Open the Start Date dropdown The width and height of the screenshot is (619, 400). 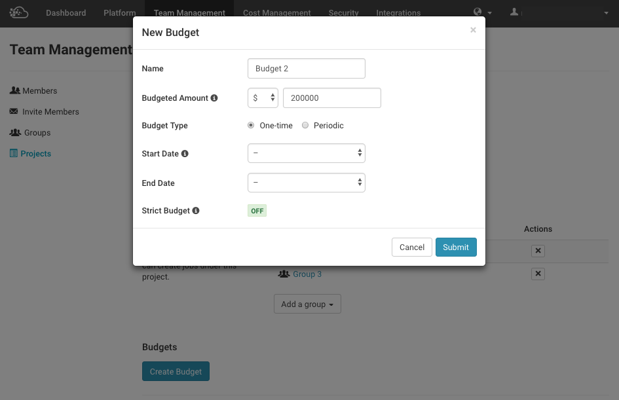pyautogui.click(x=306, y=153)
